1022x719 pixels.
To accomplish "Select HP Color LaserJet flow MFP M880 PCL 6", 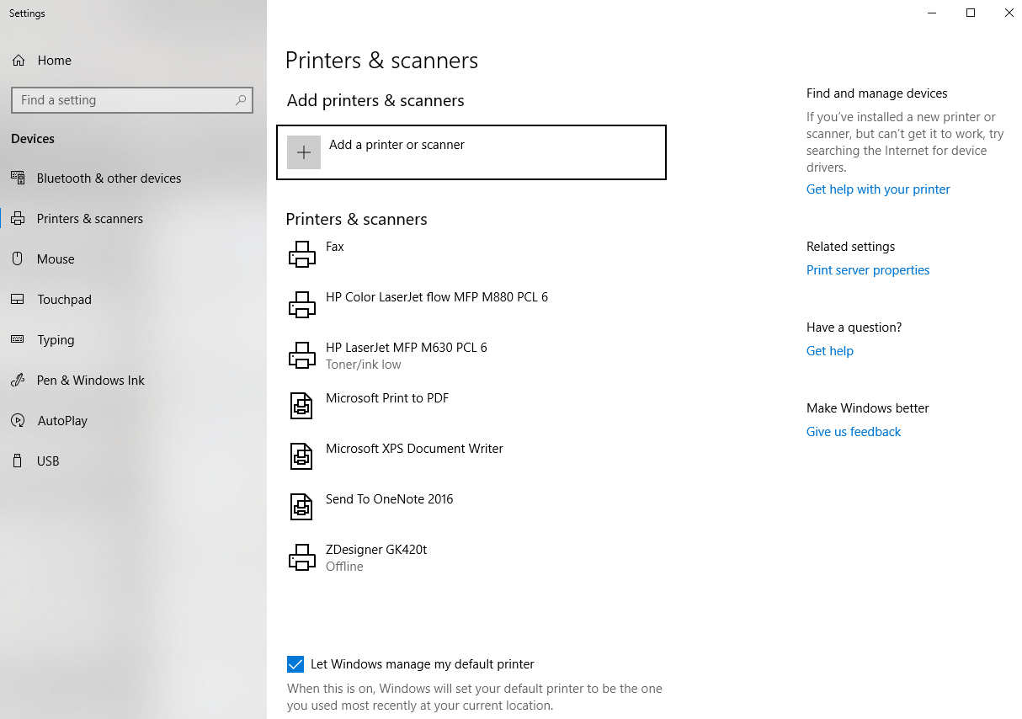I will point(437,297).
